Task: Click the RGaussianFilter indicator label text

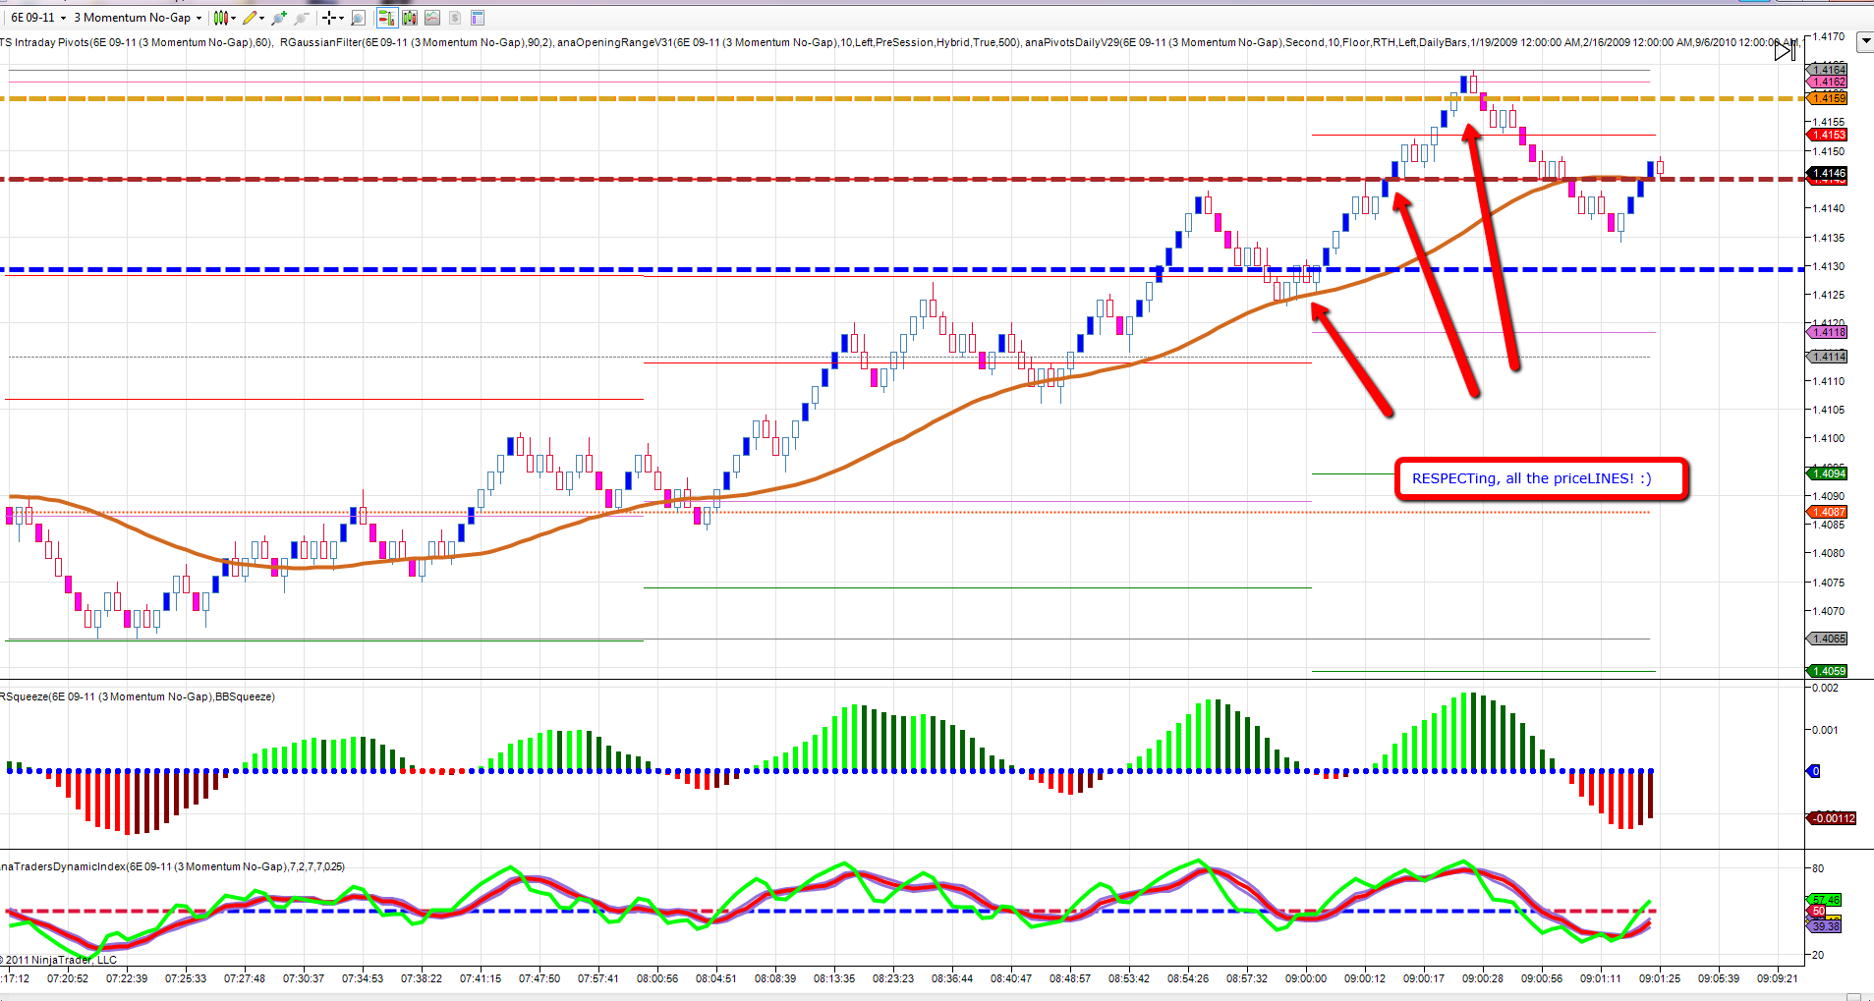Action: click(416, 42)
